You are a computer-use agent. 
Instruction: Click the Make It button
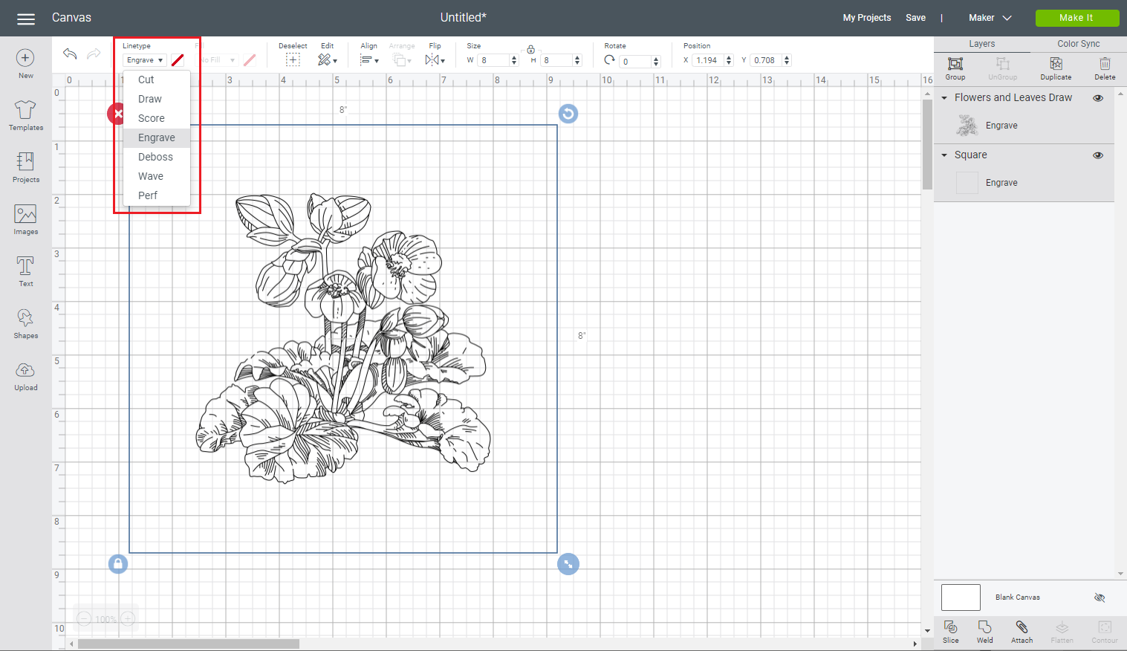pyautogui.click(x=1076, y=17)
